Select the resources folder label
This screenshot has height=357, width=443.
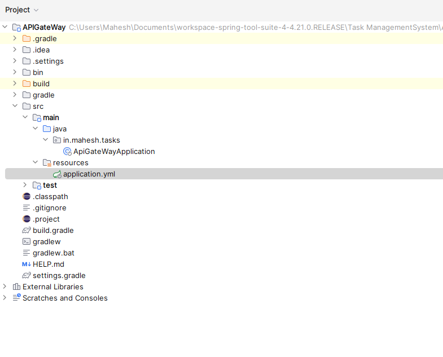pyautogui.click(x=71, y=162)
